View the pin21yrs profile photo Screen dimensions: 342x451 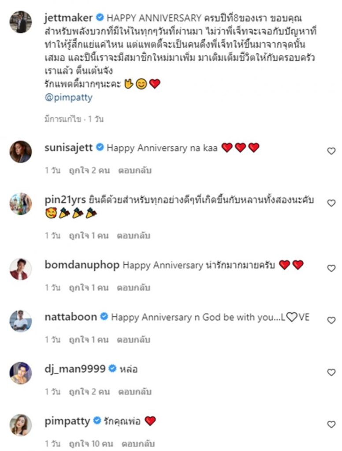21,203
